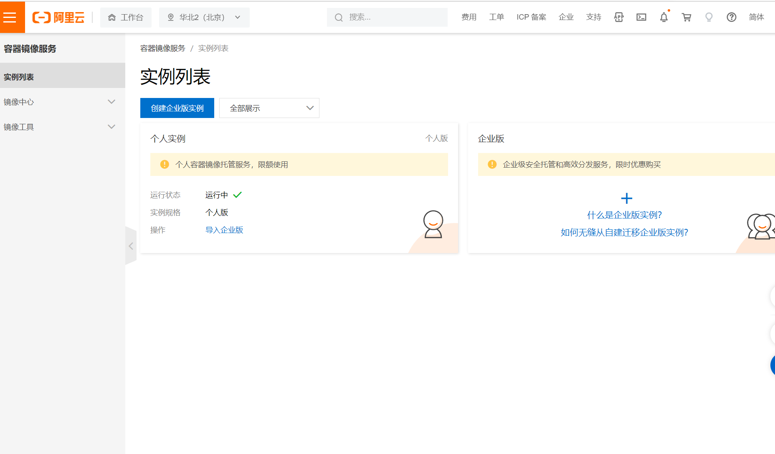This screenshot has height=454, width=775.
Task: Click the 个人版 tag on the personal card
Action: click(x=436, y=138)
